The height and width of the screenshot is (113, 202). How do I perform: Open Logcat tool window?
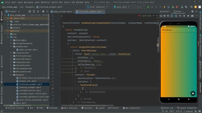[100, 108]
